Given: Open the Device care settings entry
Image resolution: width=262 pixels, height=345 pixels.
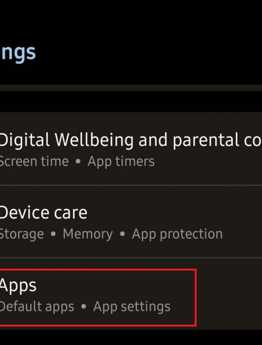Looking at the screenshot, I should pos(131,222).
